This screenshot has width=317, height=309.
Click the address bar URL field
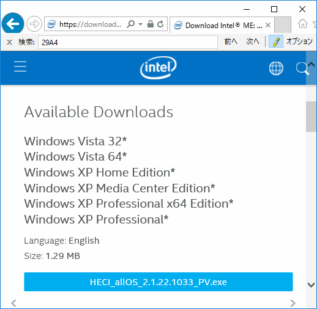pos(91,24)
